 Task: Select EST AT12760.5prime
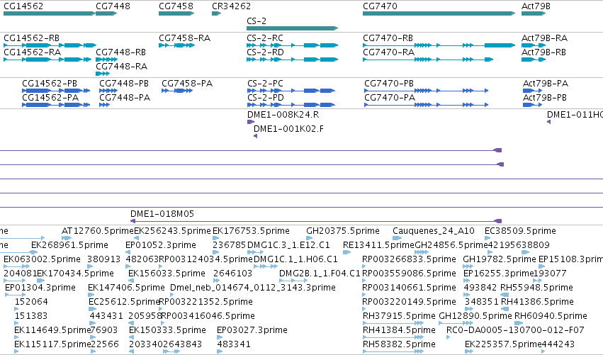click(x=67, y=239)
